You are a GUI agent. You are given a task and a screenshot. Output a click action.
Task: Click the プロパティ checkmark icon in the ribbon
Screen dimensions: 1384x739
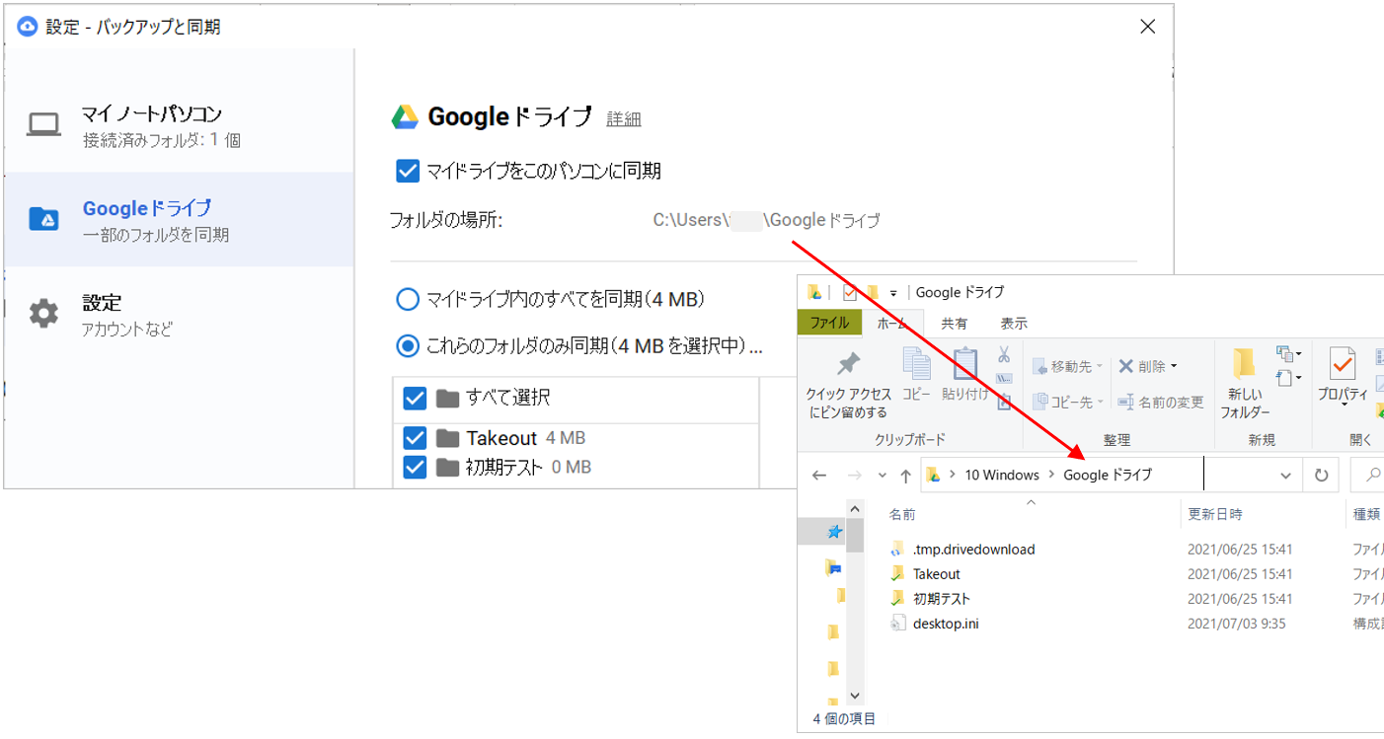pyautogui.click(x=1343, y=364)
